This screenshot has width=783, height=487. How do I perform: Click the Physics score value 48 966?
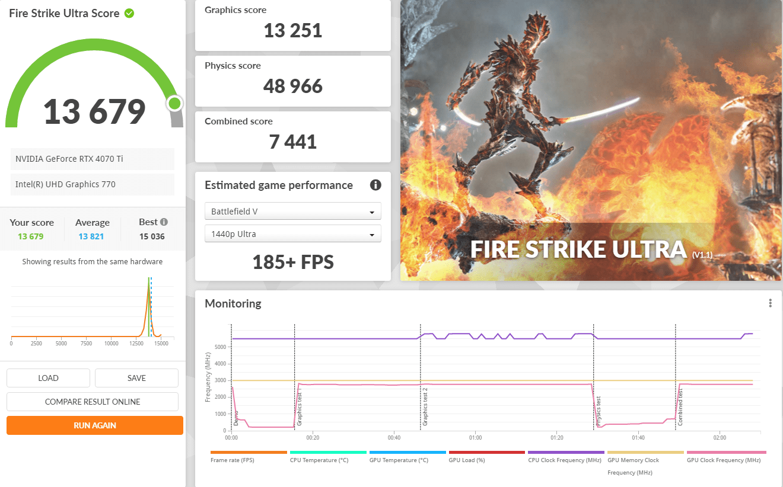coord(293,86)
